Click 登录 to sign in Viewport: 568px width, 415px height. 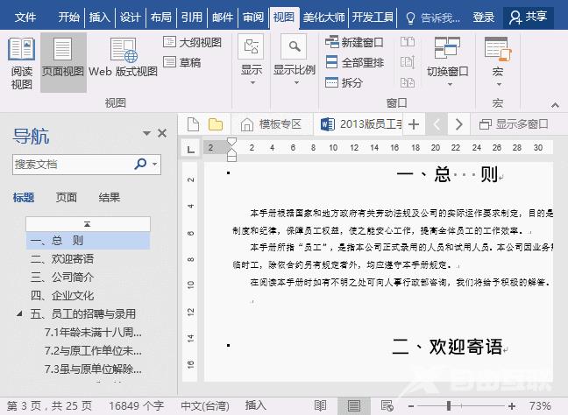tap(483, 17)
